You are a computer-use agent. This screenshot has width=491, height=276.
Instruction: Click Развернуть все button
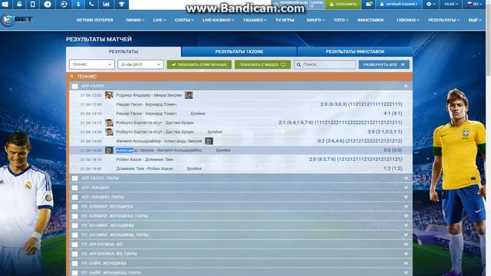click(384, 64)
